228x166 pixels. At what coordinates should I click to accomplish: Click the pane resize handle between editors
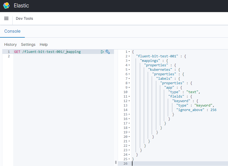tap(116, 162)
